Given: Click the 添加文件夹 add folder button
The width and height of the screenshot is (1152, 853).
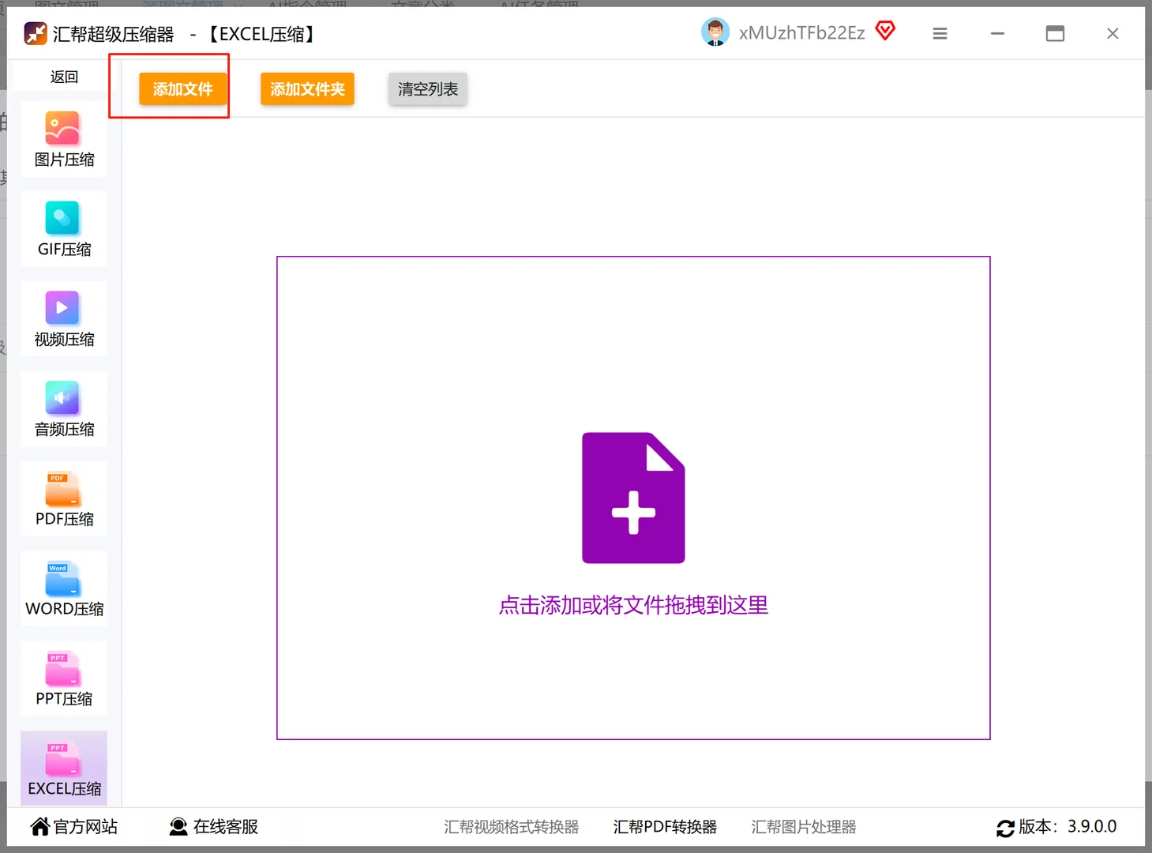Looking at the screenshot, I should [x=307, y=89].
